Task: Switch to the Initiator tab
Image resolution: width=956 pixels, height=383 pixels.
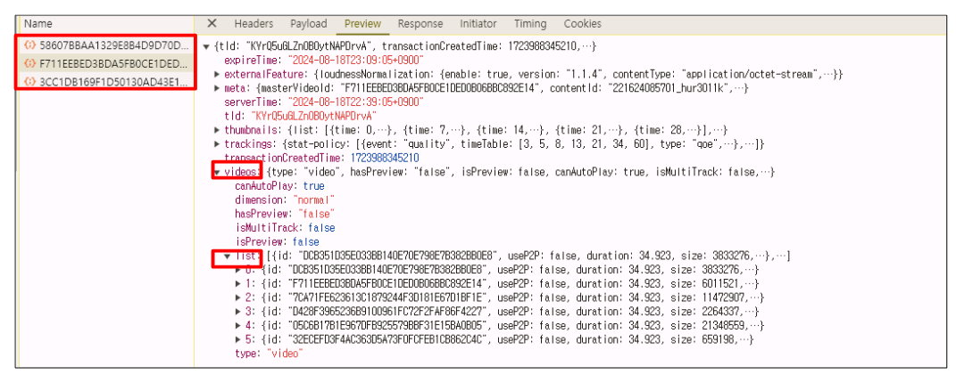Action: coord(478,24)
